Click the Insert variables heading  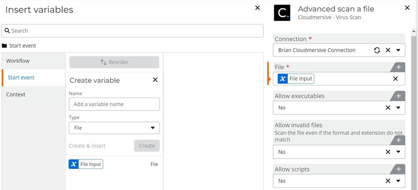pos(39,9)
